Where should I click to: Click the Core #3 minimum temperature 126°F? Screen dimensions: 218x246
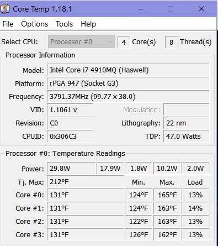point(139,235)
